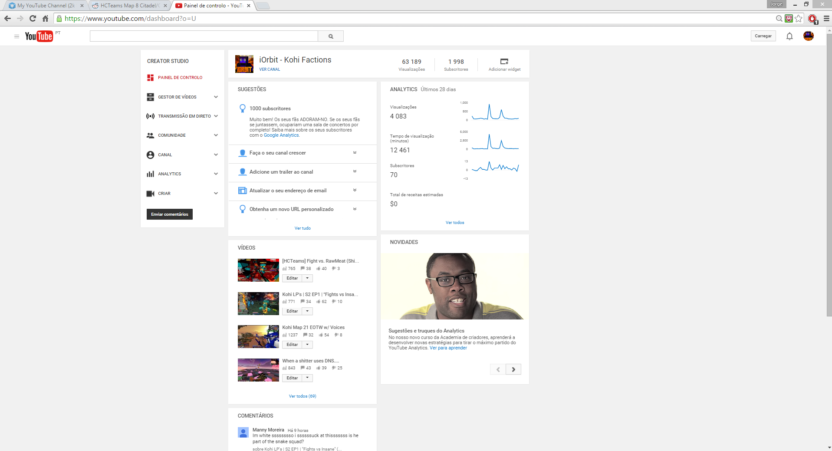Open the Analytics sidebar section
The image size is (832, 451).
pyautogui.click(x=170, y=174)
